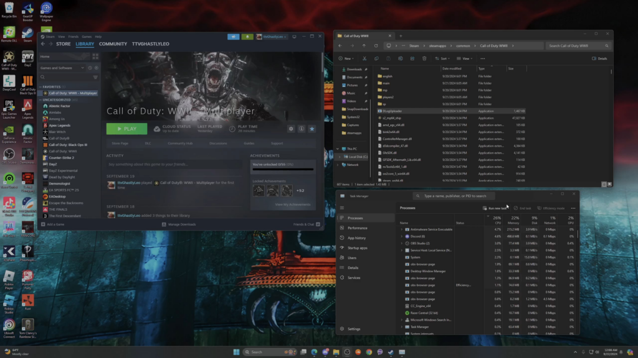Click the Steam game info icon
The width and height of the screenshot is (638, 358).
point(302,129)
